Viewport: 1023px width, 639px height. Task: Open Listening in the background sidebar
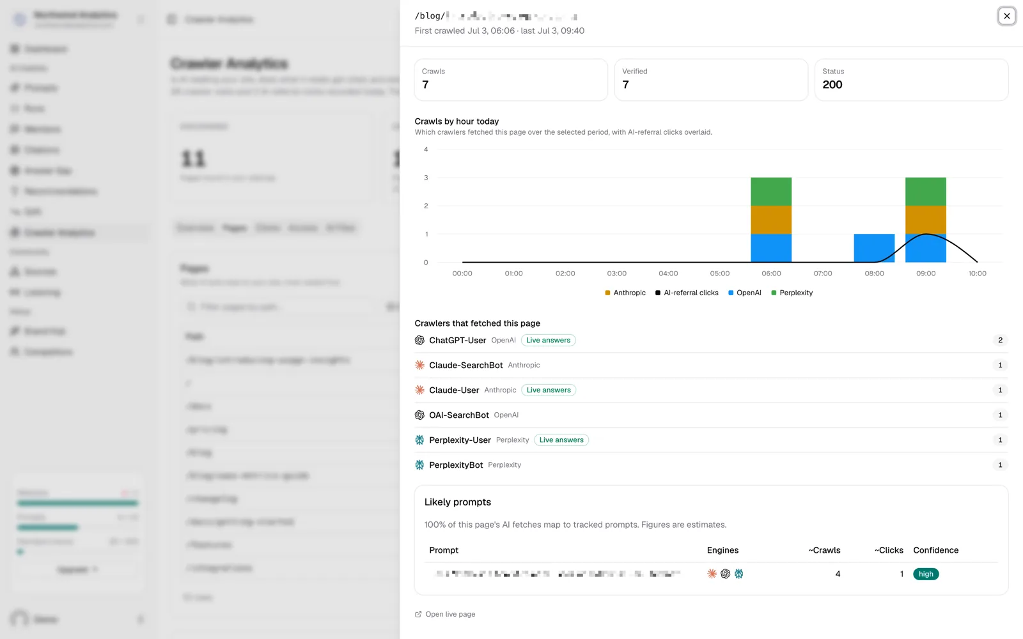point(42,293)
